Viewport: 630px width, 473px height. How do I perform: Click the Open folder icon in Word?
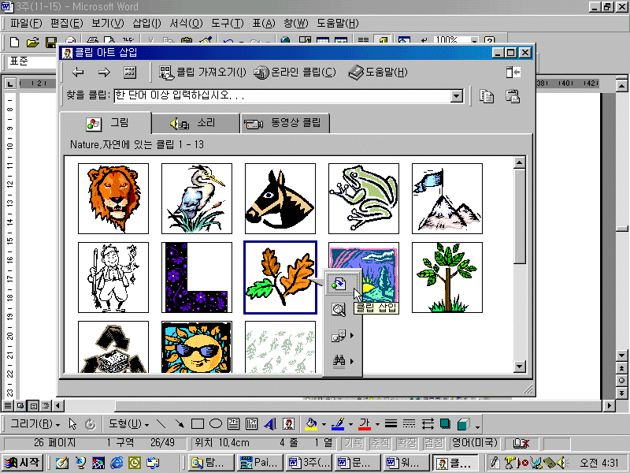point(33,42)
